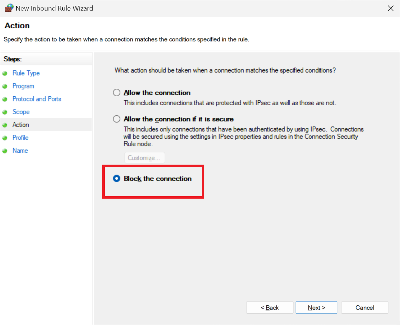Click the Customize... button
The width and height of the screenshot is (400, 325).
tap(144, 158)
